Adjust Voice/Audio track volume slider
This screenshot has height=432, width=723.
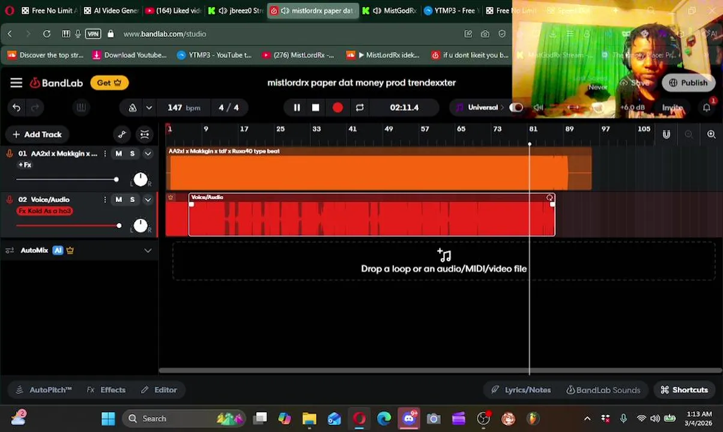pyautogui.click(x=68, y=226)
